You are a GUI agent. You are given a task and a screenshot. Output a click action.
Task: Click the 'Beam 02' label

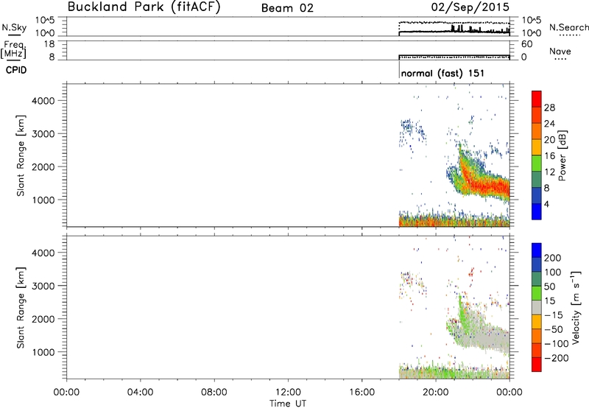pyautogui.click(x=287, y=8)
